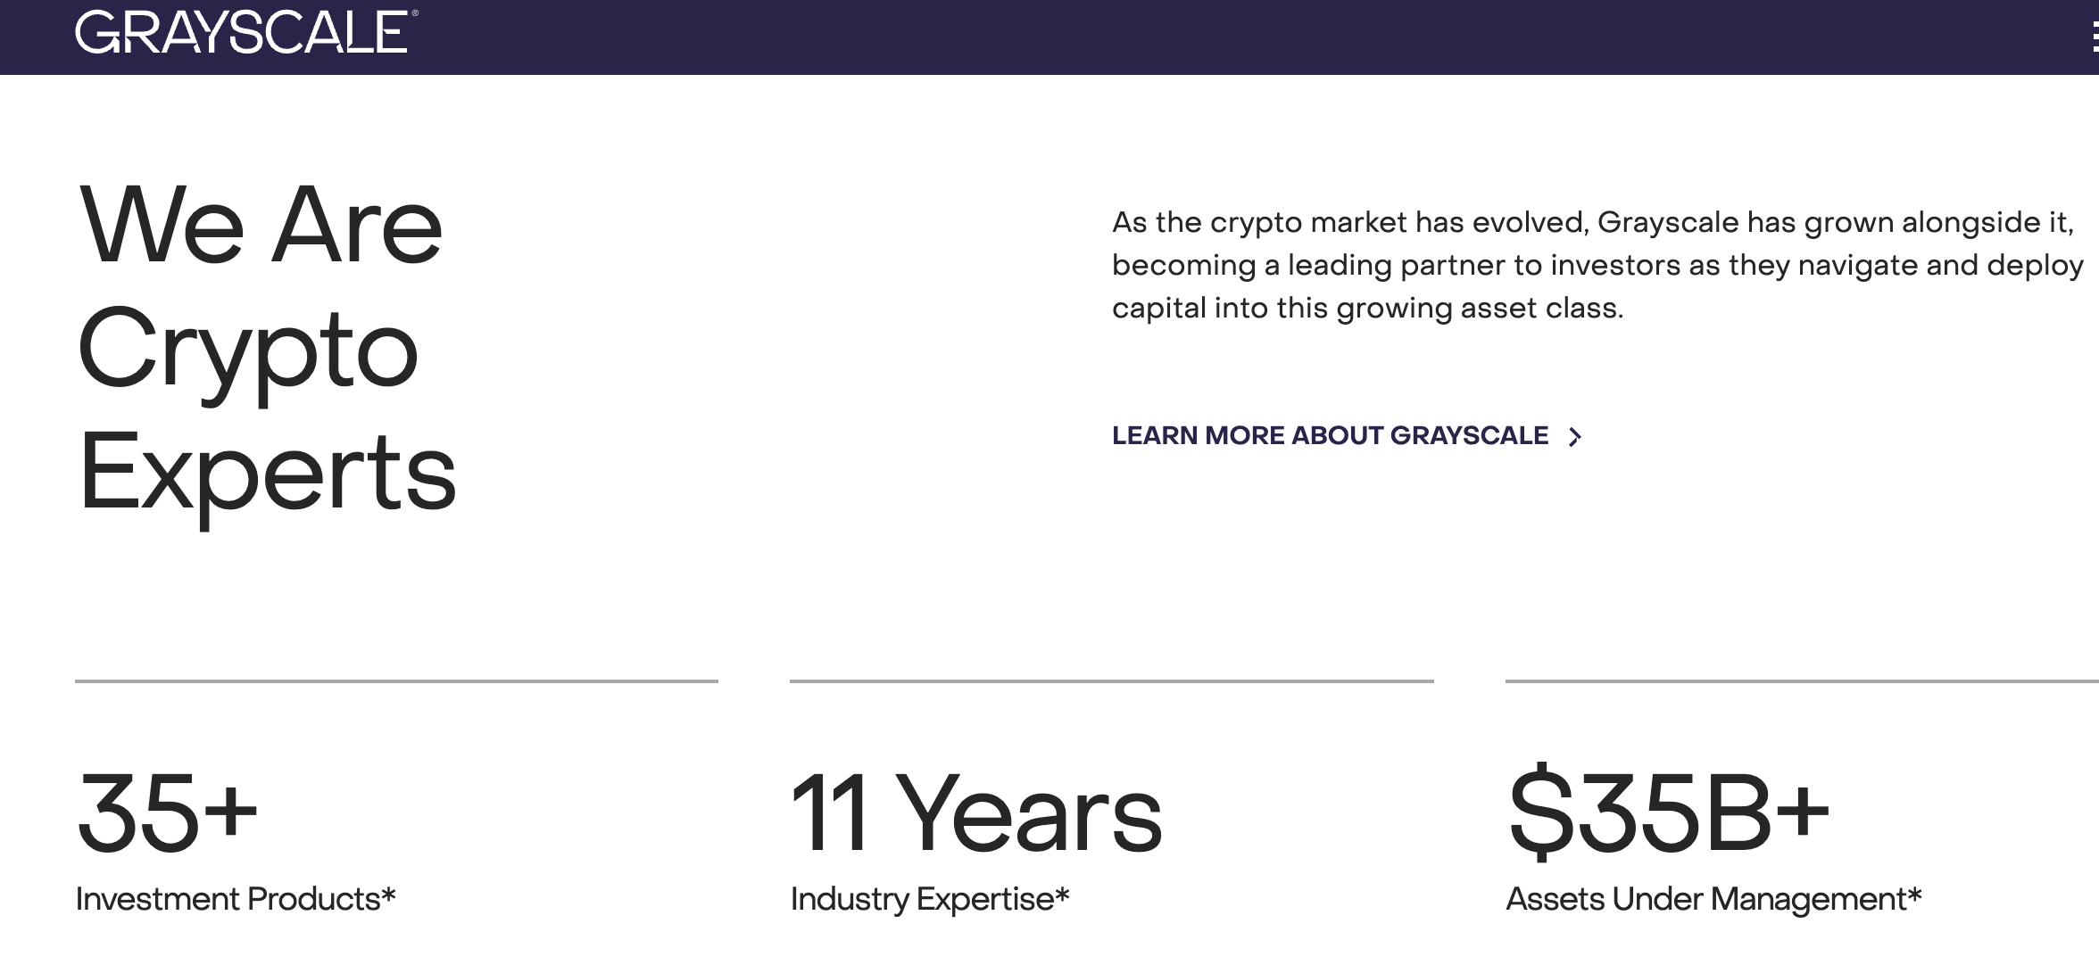
Task: Select the Industry Expertise* label
Action: [x=930, y=899]
